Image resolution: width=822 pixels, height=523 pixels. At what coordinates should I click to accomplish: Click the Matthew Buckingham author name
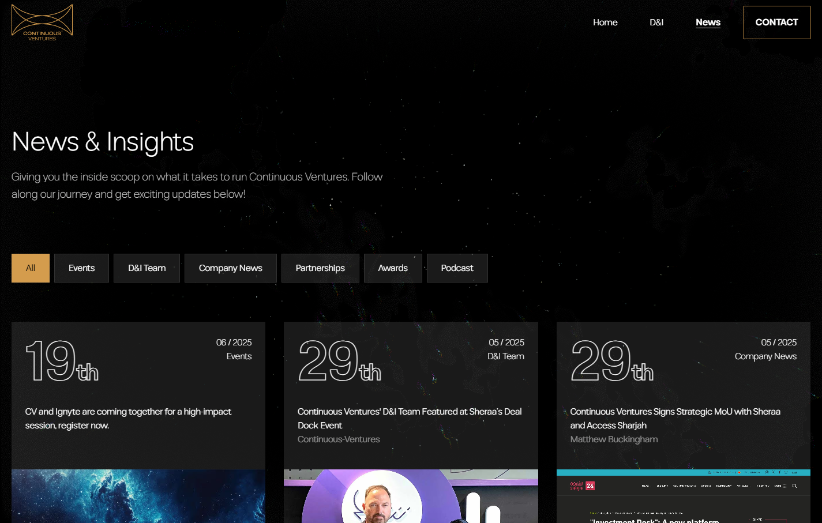point(614,439)
